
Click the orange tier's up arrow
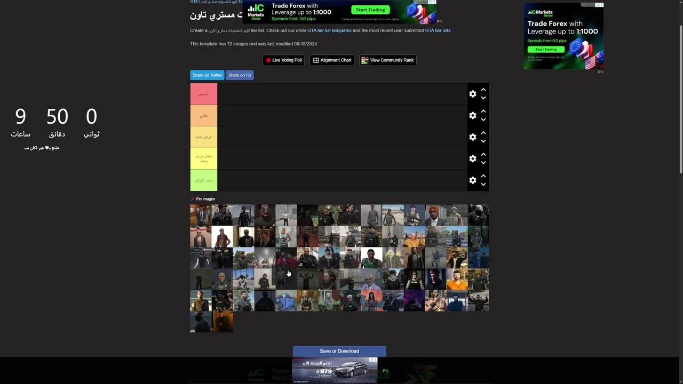[483, 111]
